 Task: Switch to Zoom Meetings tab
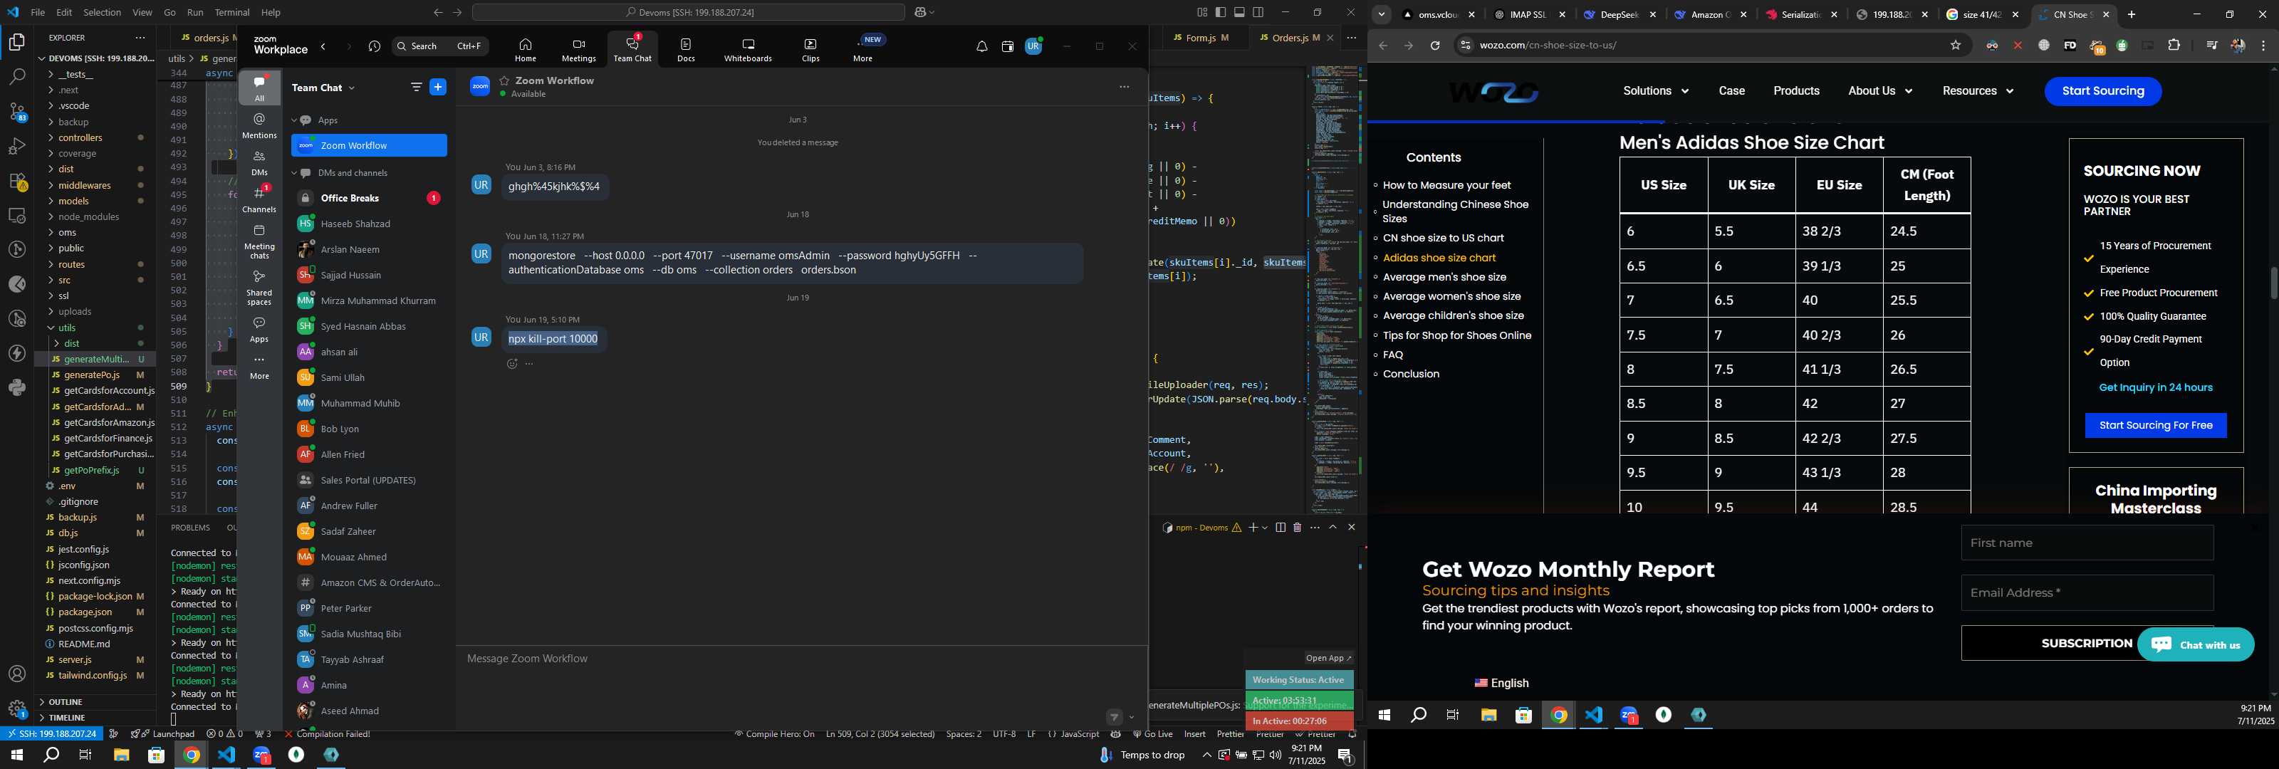[578, 50]
